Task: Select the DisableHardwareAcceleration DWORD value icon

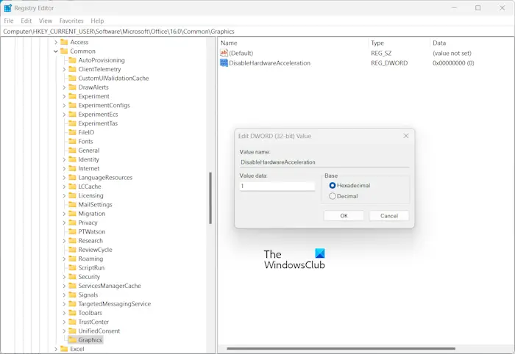Action: pyautogui.click(x=224, y=63)
